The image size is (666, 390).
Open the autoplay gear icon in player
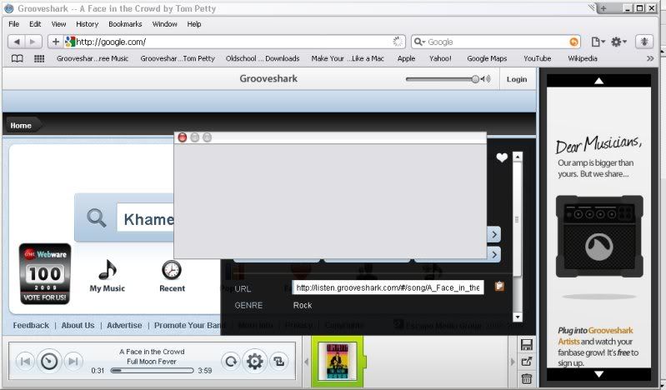coord(254,362)
